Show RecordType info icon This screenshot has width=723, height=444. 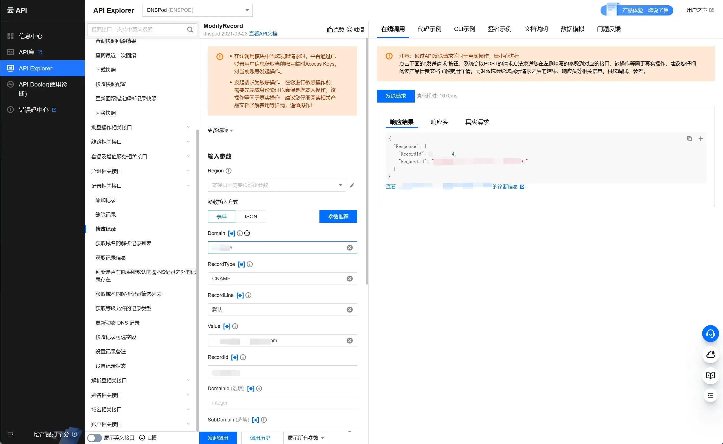250,264
